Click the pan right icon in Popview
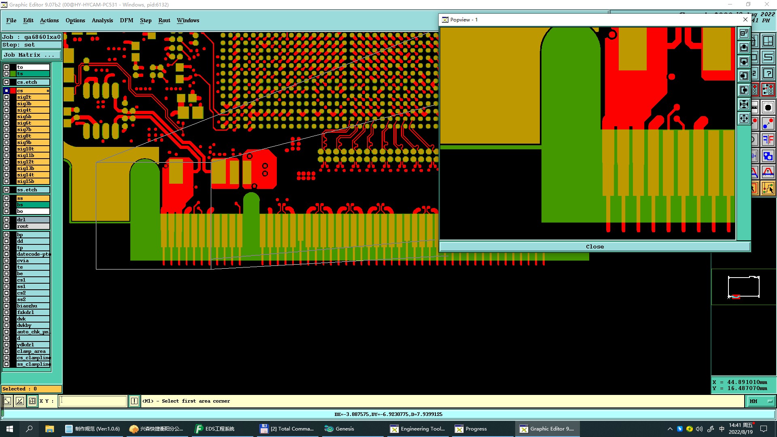Viewport: 777px width, 437px height. 744,90
